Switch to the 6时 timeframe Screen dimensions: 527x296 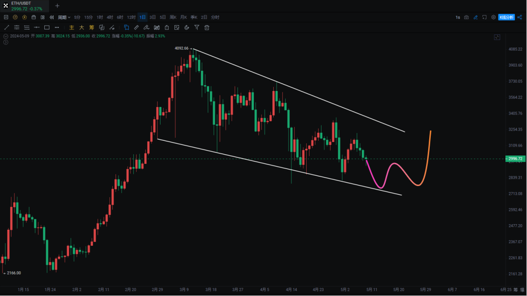(x=120, y=17)
